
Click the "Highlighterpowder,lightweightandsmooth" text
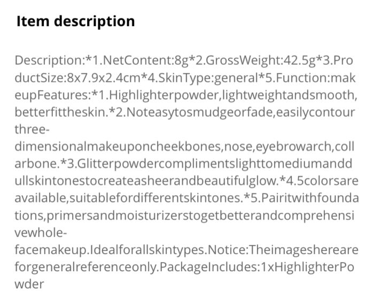tap(231, 95)
